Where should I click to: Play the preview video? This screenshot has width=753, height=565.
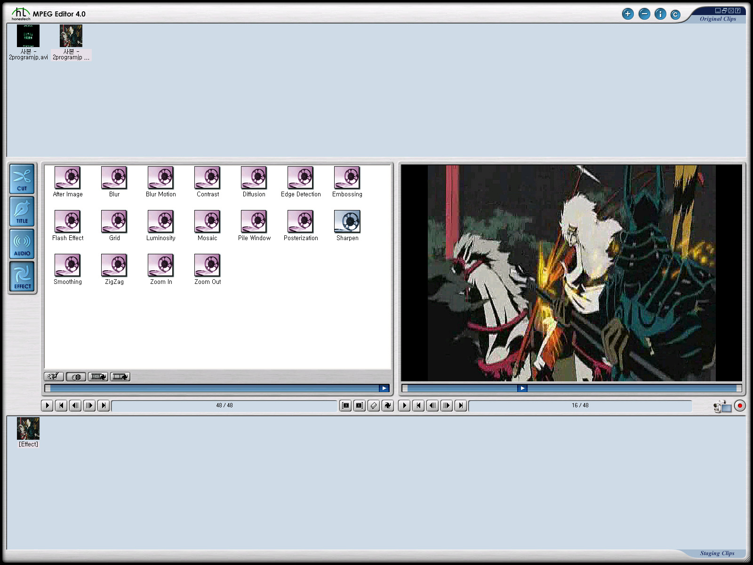(404, 405)
